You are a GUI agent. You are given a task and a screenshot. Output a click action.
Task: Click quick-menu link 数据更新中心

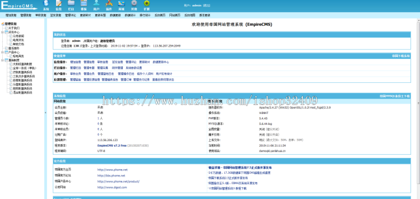click(161, 62)
